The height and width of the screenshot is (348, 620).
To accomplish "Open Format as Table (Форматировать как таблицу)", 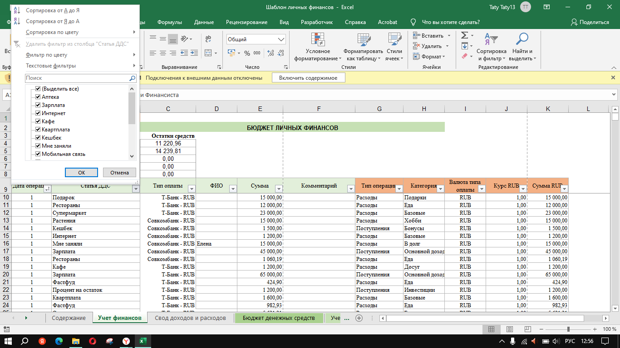I will [x=363, y=47].
